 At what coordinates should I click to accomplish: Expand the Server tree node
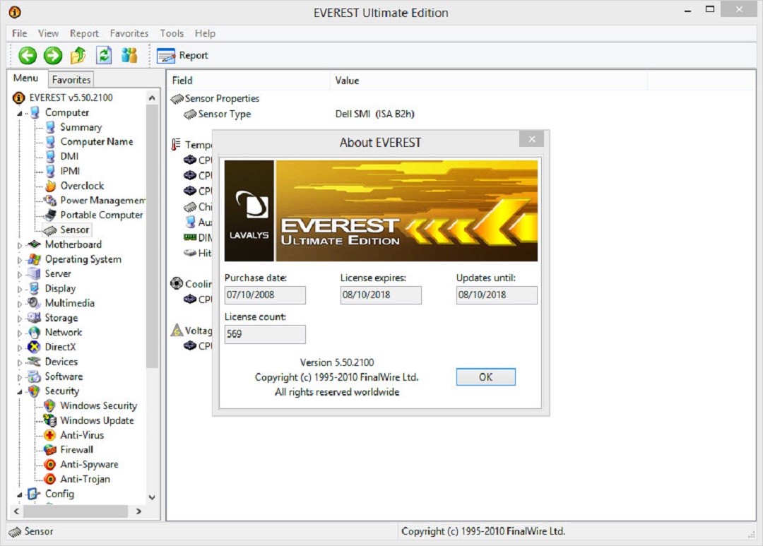20,275
